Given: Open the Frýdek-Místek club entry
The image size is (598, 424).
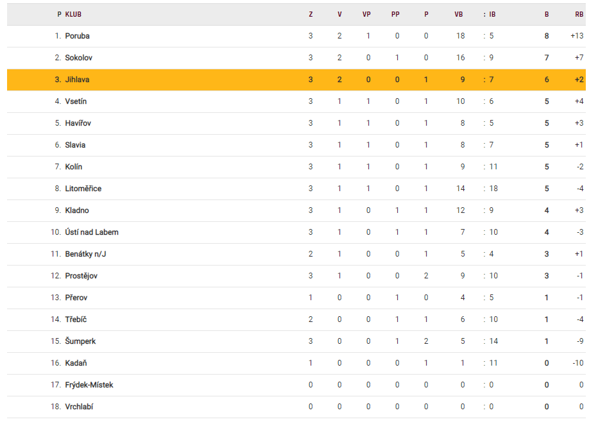Looking at the screenshot, I should 89,385.
